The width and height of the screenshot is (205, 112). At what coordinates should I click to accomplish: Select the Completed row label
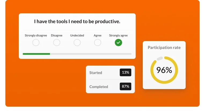[x=99, y=87]
